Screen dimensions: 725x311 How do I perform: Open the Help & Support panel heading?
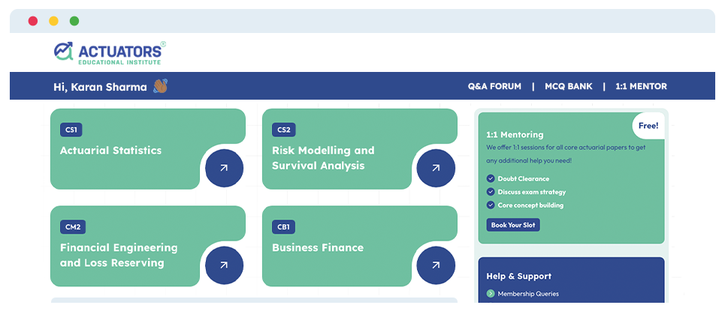(x=519, y=277)
